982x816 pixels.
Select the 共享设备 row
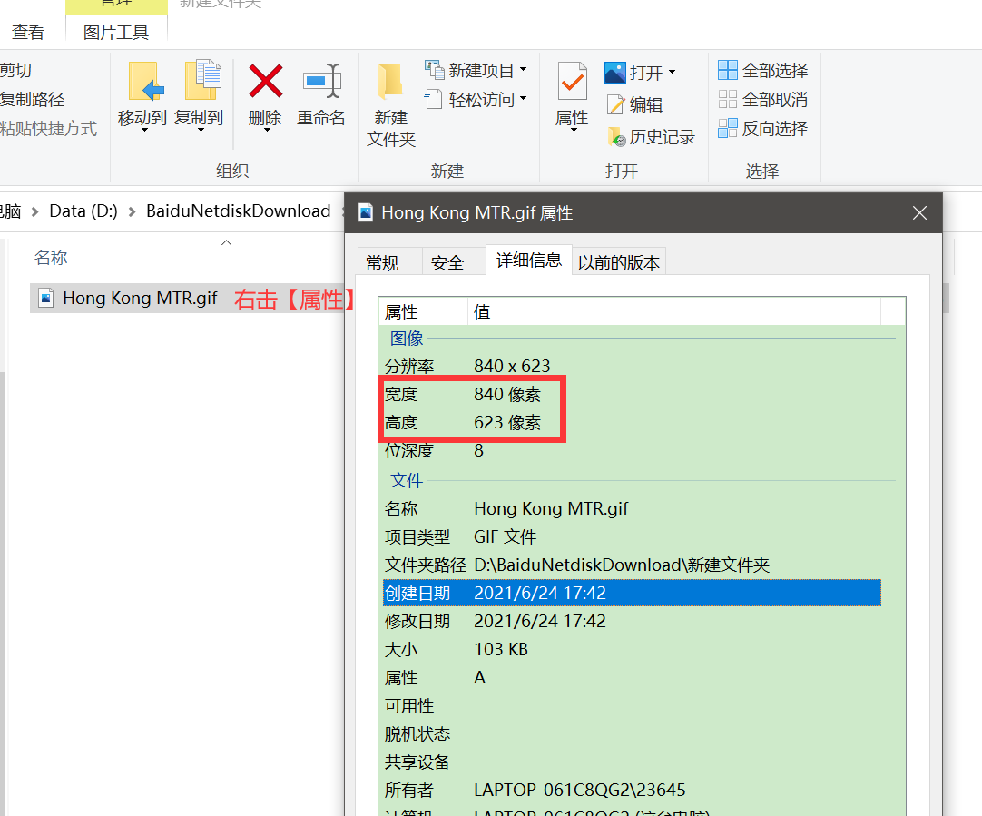(632, 762)
